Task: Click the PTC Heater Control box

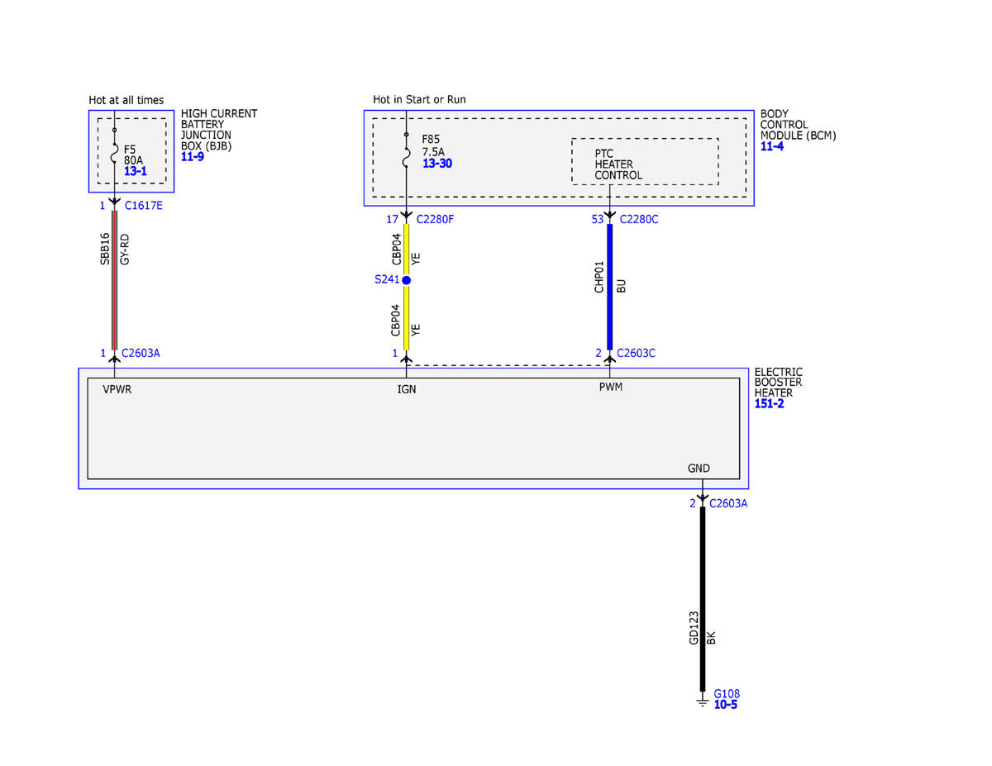Action: (x=645, y=162)
